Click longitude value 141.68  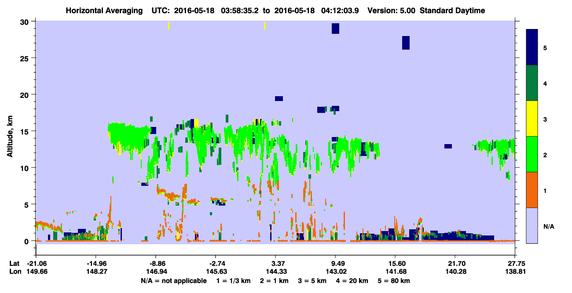point(395,272)
